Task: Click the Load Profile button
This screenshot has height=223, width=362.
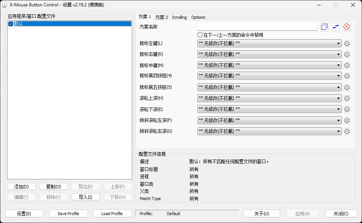Action: pyautogui.click(x=112, y=214)
